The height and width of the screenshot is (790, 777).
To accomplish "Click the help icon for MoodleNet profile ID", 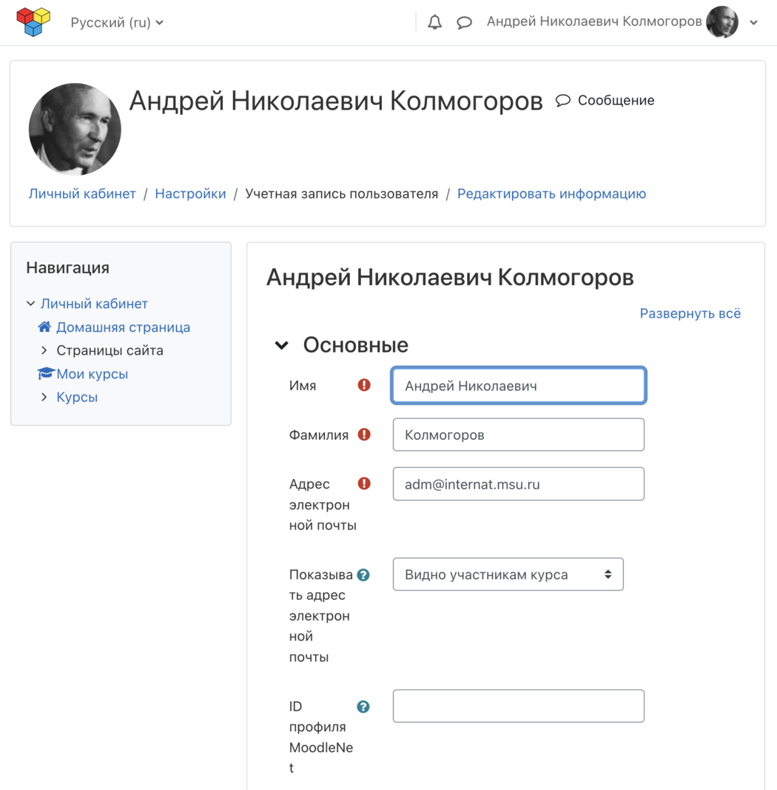I will click(363, 706).
